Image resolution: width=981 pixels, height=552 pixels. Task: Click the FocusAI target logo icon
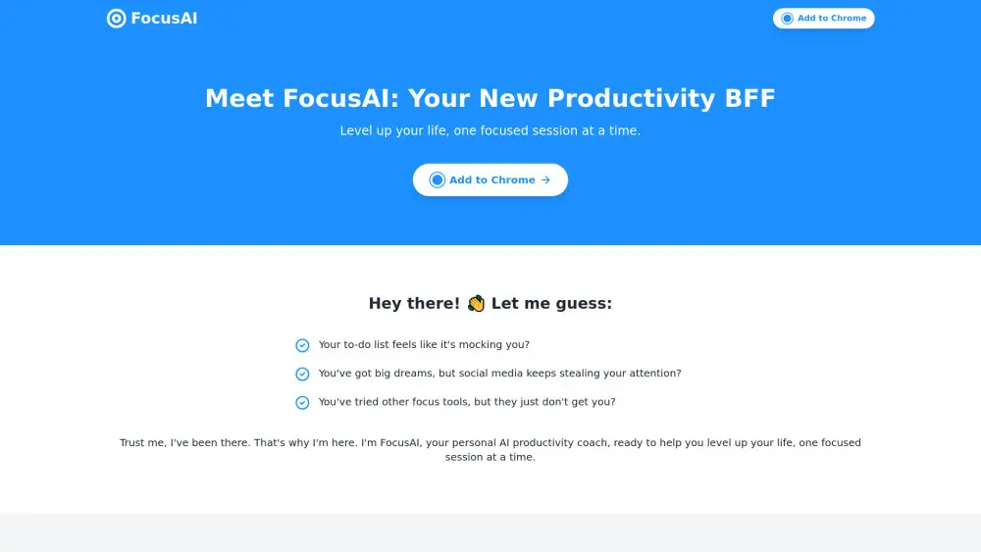click(116, 18)
